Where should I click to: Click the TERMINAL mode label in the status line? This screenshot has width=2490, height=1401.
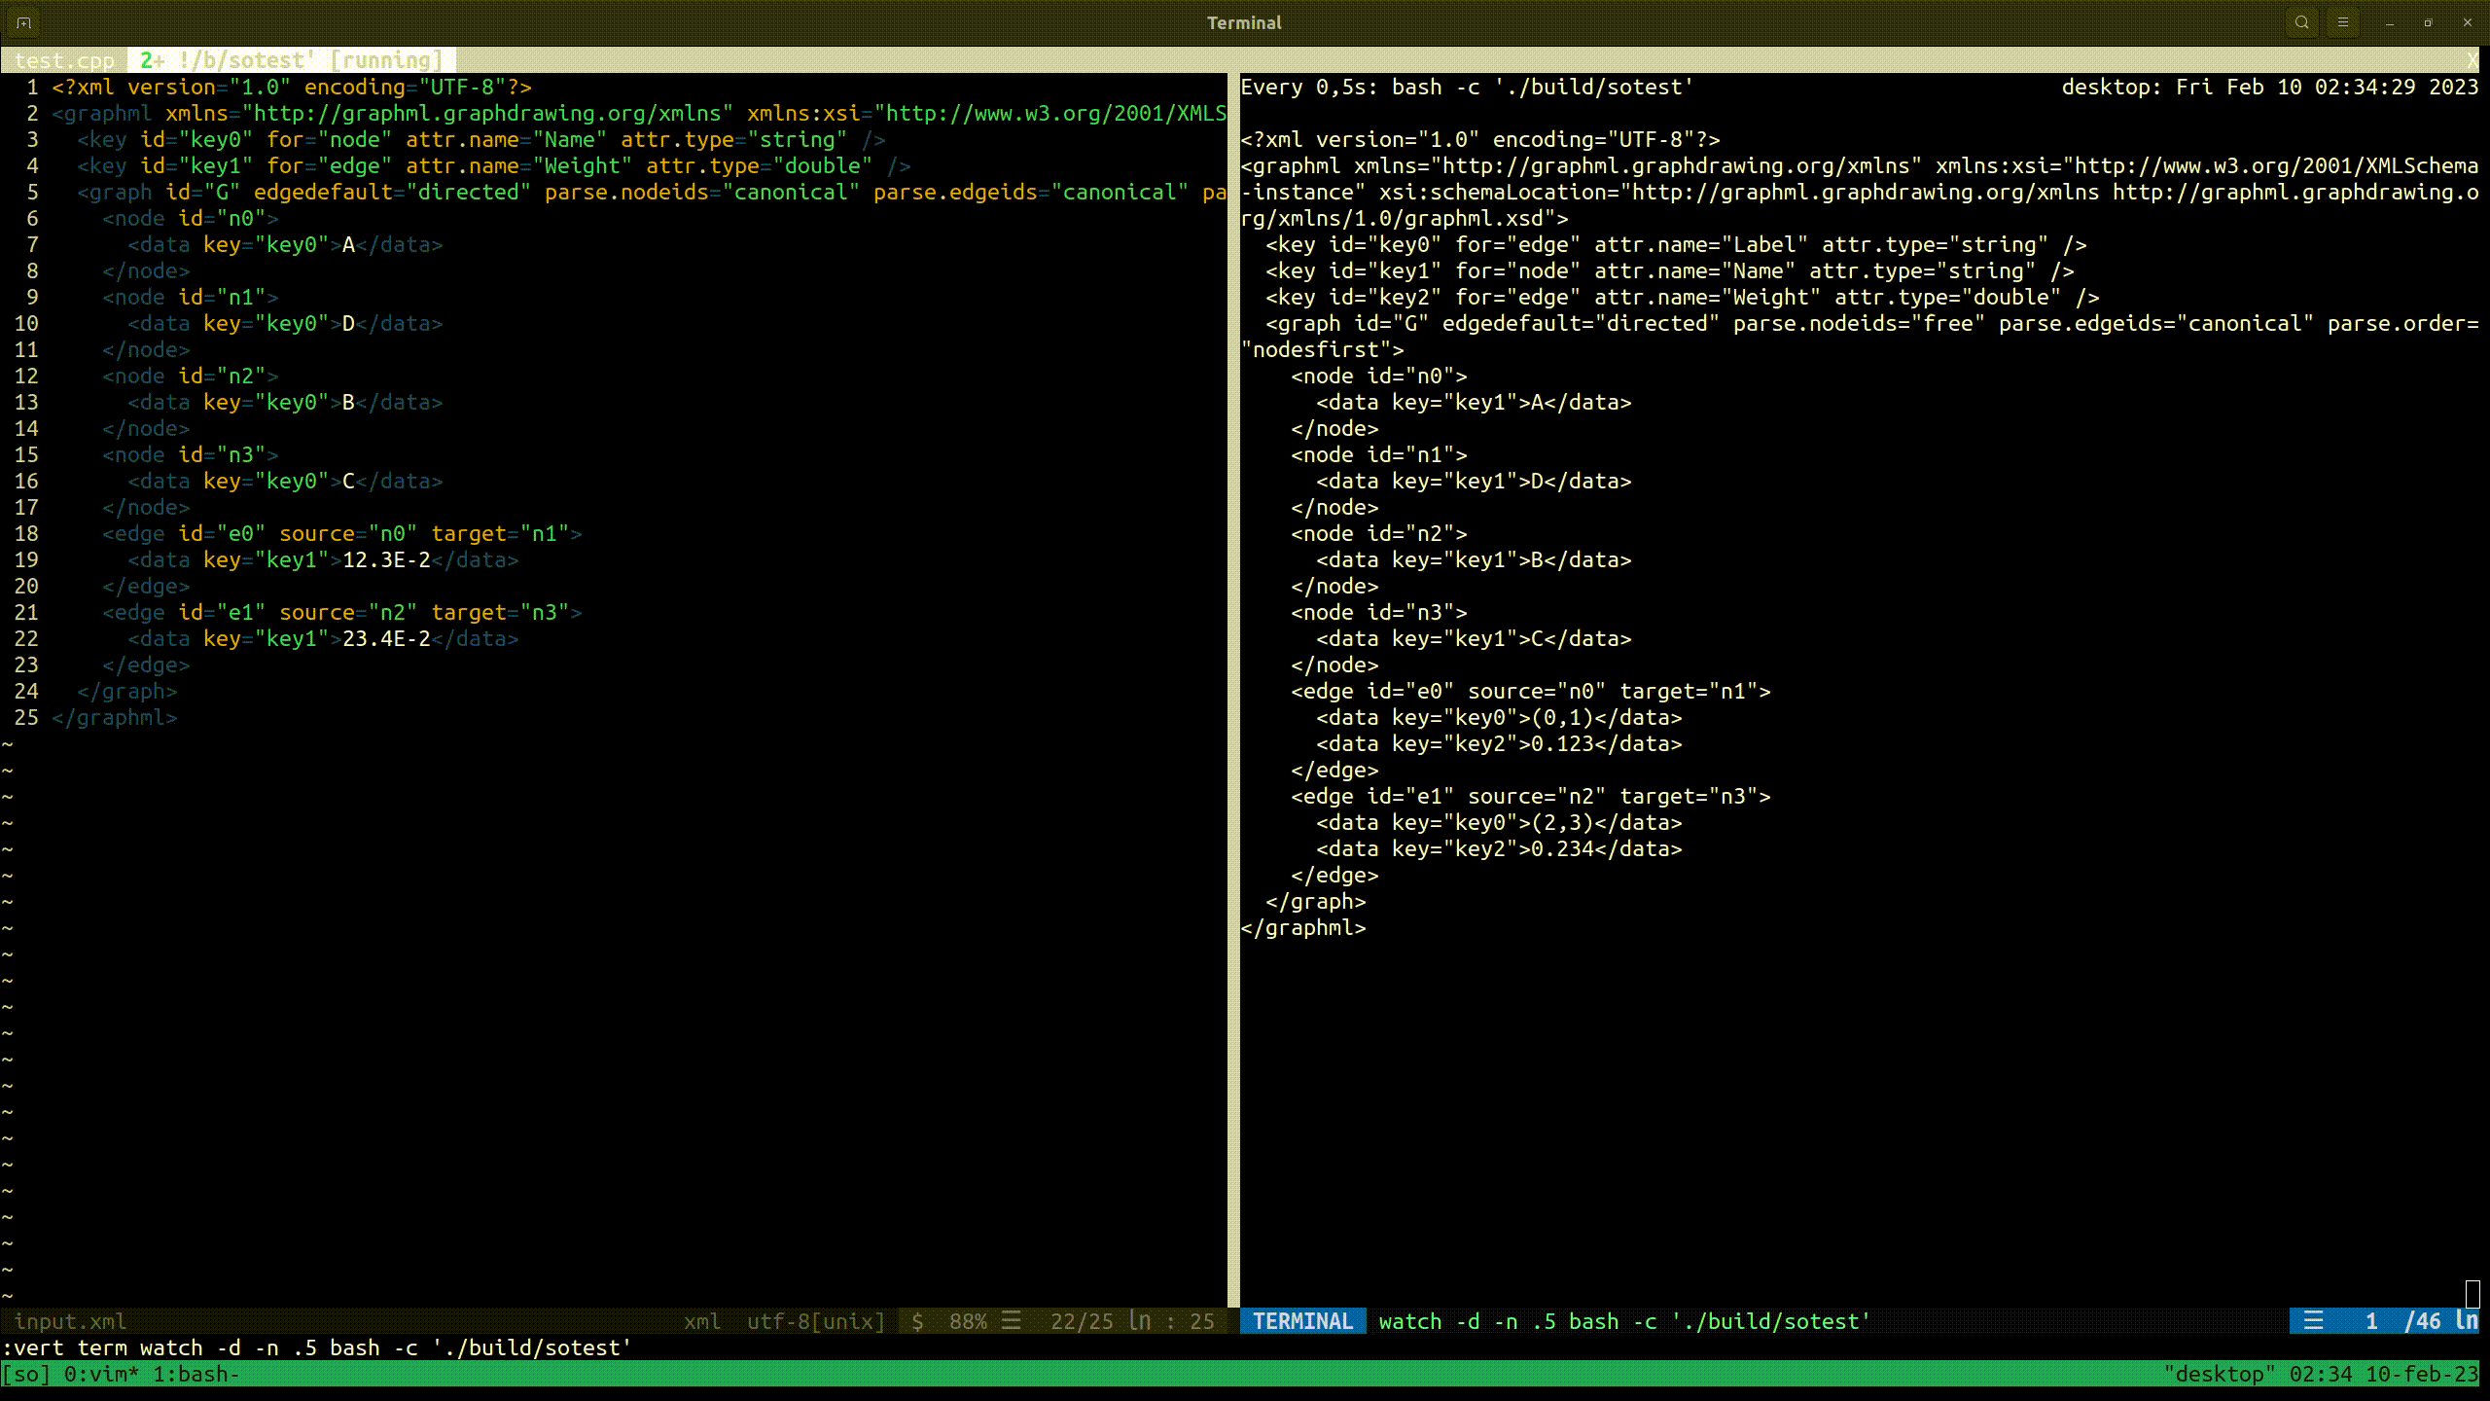pos(1302,1321)
